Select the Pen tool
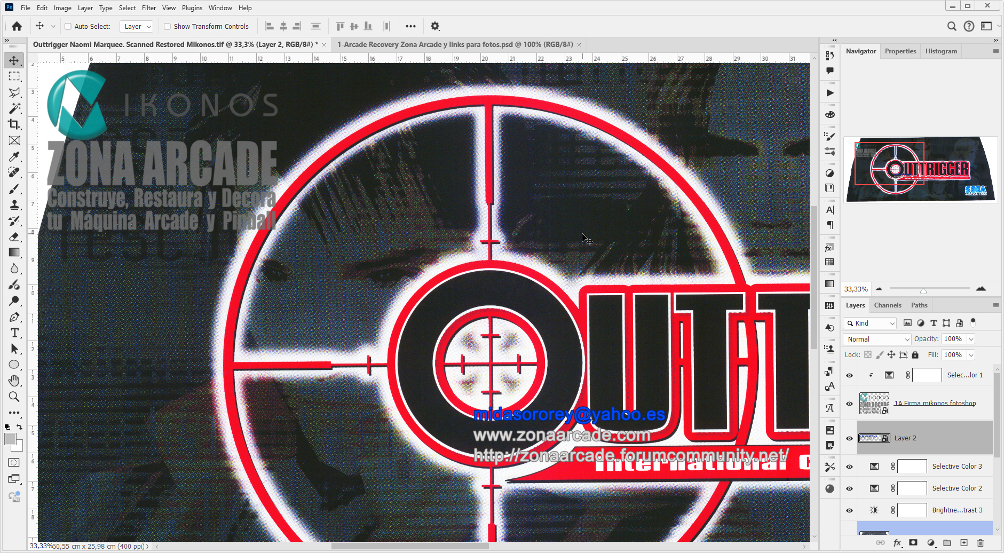The width and height of the screenshot is (1004, 553). [x=14, y=317]
